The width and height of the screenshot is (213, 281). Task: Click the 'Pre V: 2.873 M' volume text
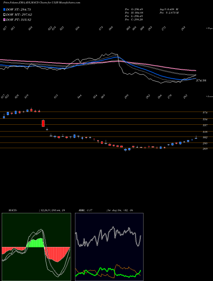(x=169, y=12)
